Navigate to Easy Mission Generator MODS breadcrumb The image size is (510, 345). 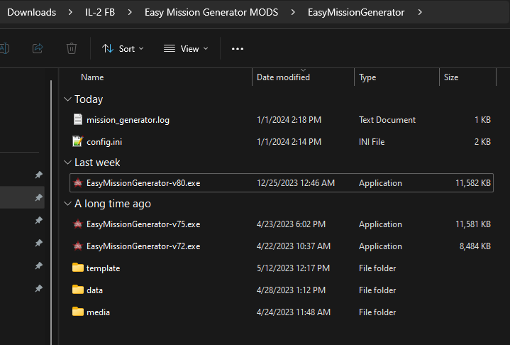point(211,12)
